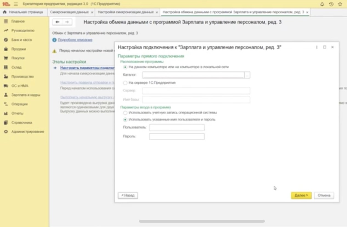This screenshot has width=347, height=227.
Task: Open the Зарплата и кадры section
Action: tap(26, 95)
